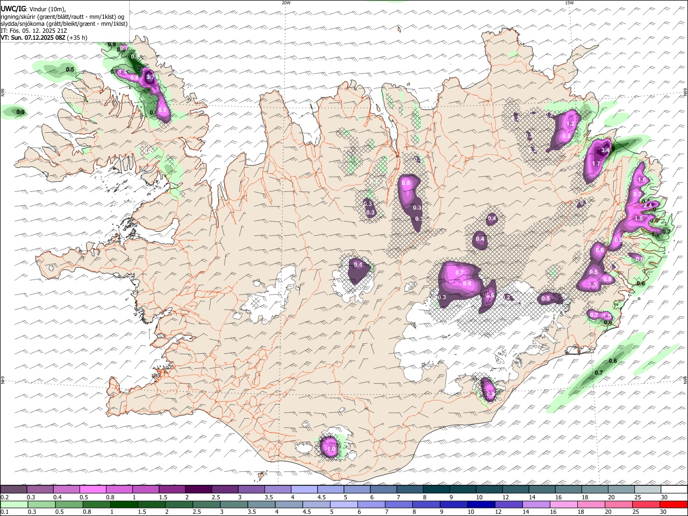This screenshot has height=516, width=688.
Task: Click the bright pink 0.5–0.8 snow legend swatch
Action: coord(93,490)
